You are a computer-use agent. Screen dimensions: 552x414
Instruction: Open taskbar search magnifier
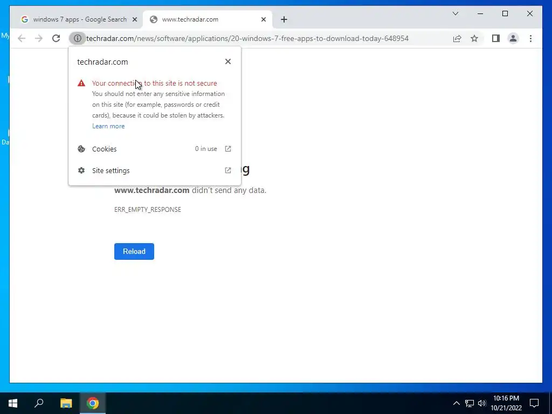[39, 403]
